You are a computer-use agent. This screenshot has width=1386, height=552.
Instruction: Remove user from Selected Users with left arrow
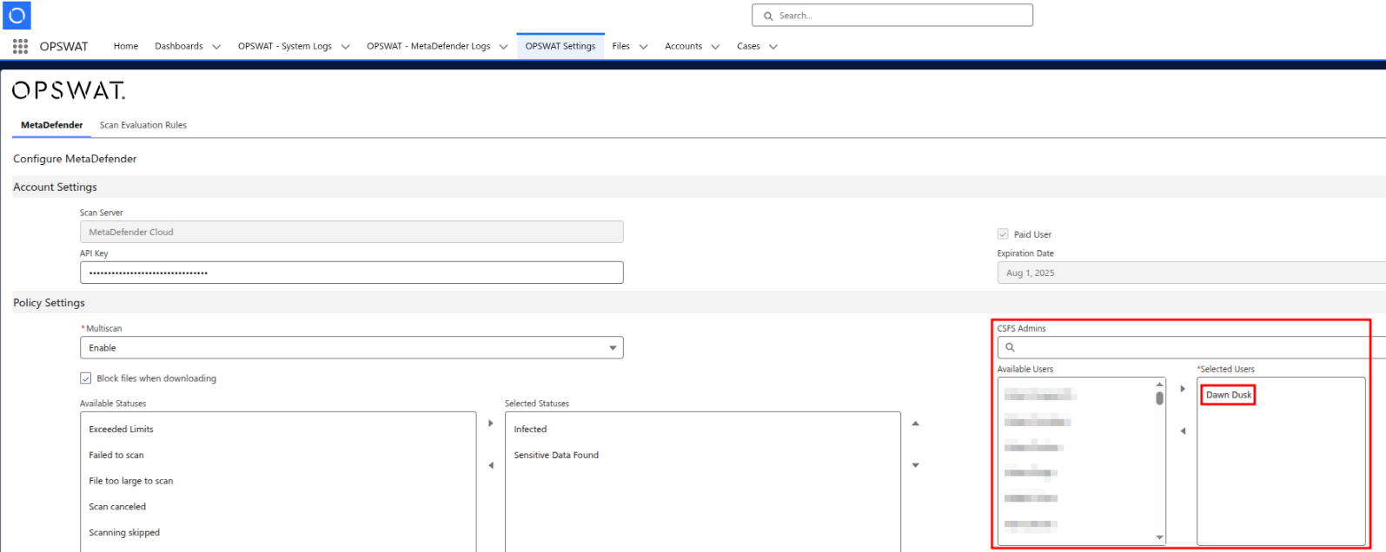coord(1183,430)
